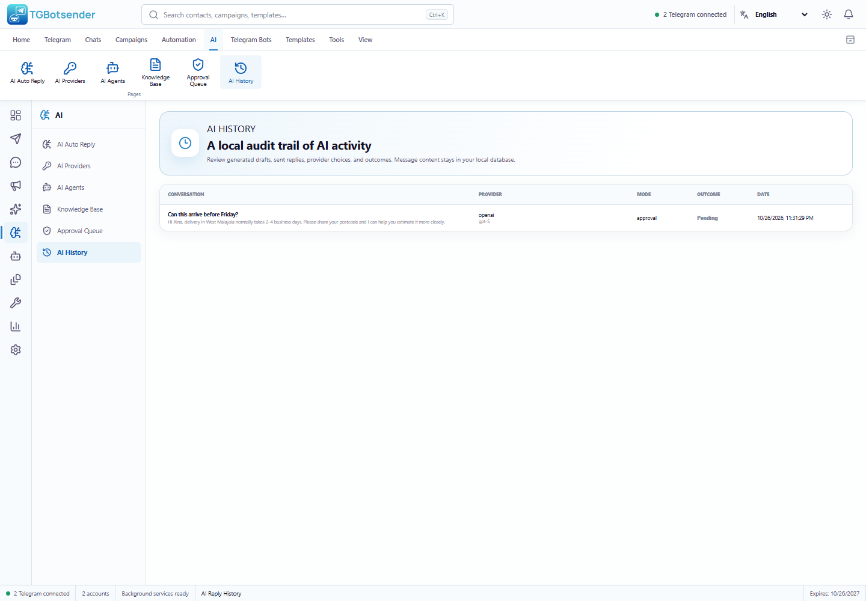Open campaigns megaphone rail icon
Viewport: 866px width, 601px height.
16,186
